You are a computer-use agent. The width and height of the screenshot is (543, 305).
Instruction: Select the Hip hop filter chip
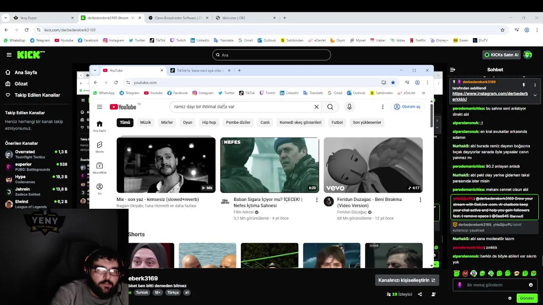(x=209, y=122)
